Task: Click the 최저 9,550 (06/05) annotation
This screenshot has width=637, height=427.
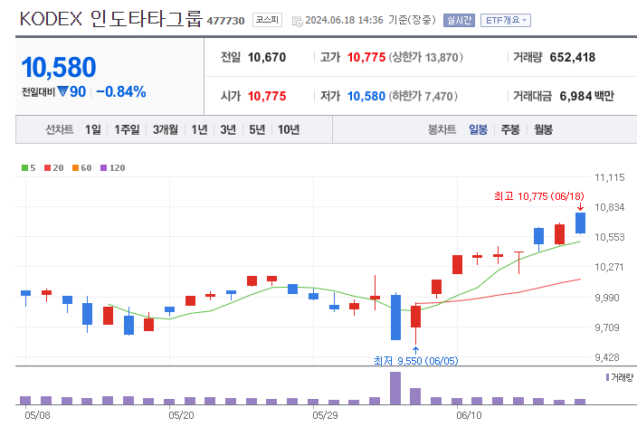Action: coord(415,361)
